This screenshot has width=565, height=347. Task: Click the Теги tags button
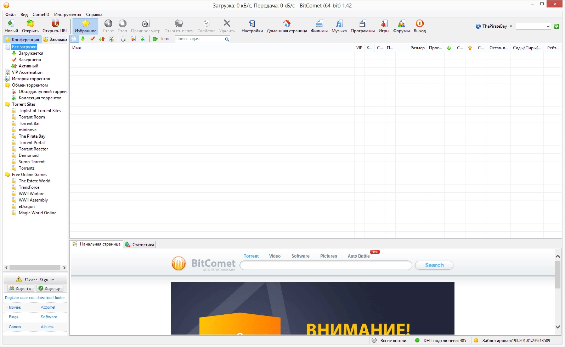tap(161, 39)
